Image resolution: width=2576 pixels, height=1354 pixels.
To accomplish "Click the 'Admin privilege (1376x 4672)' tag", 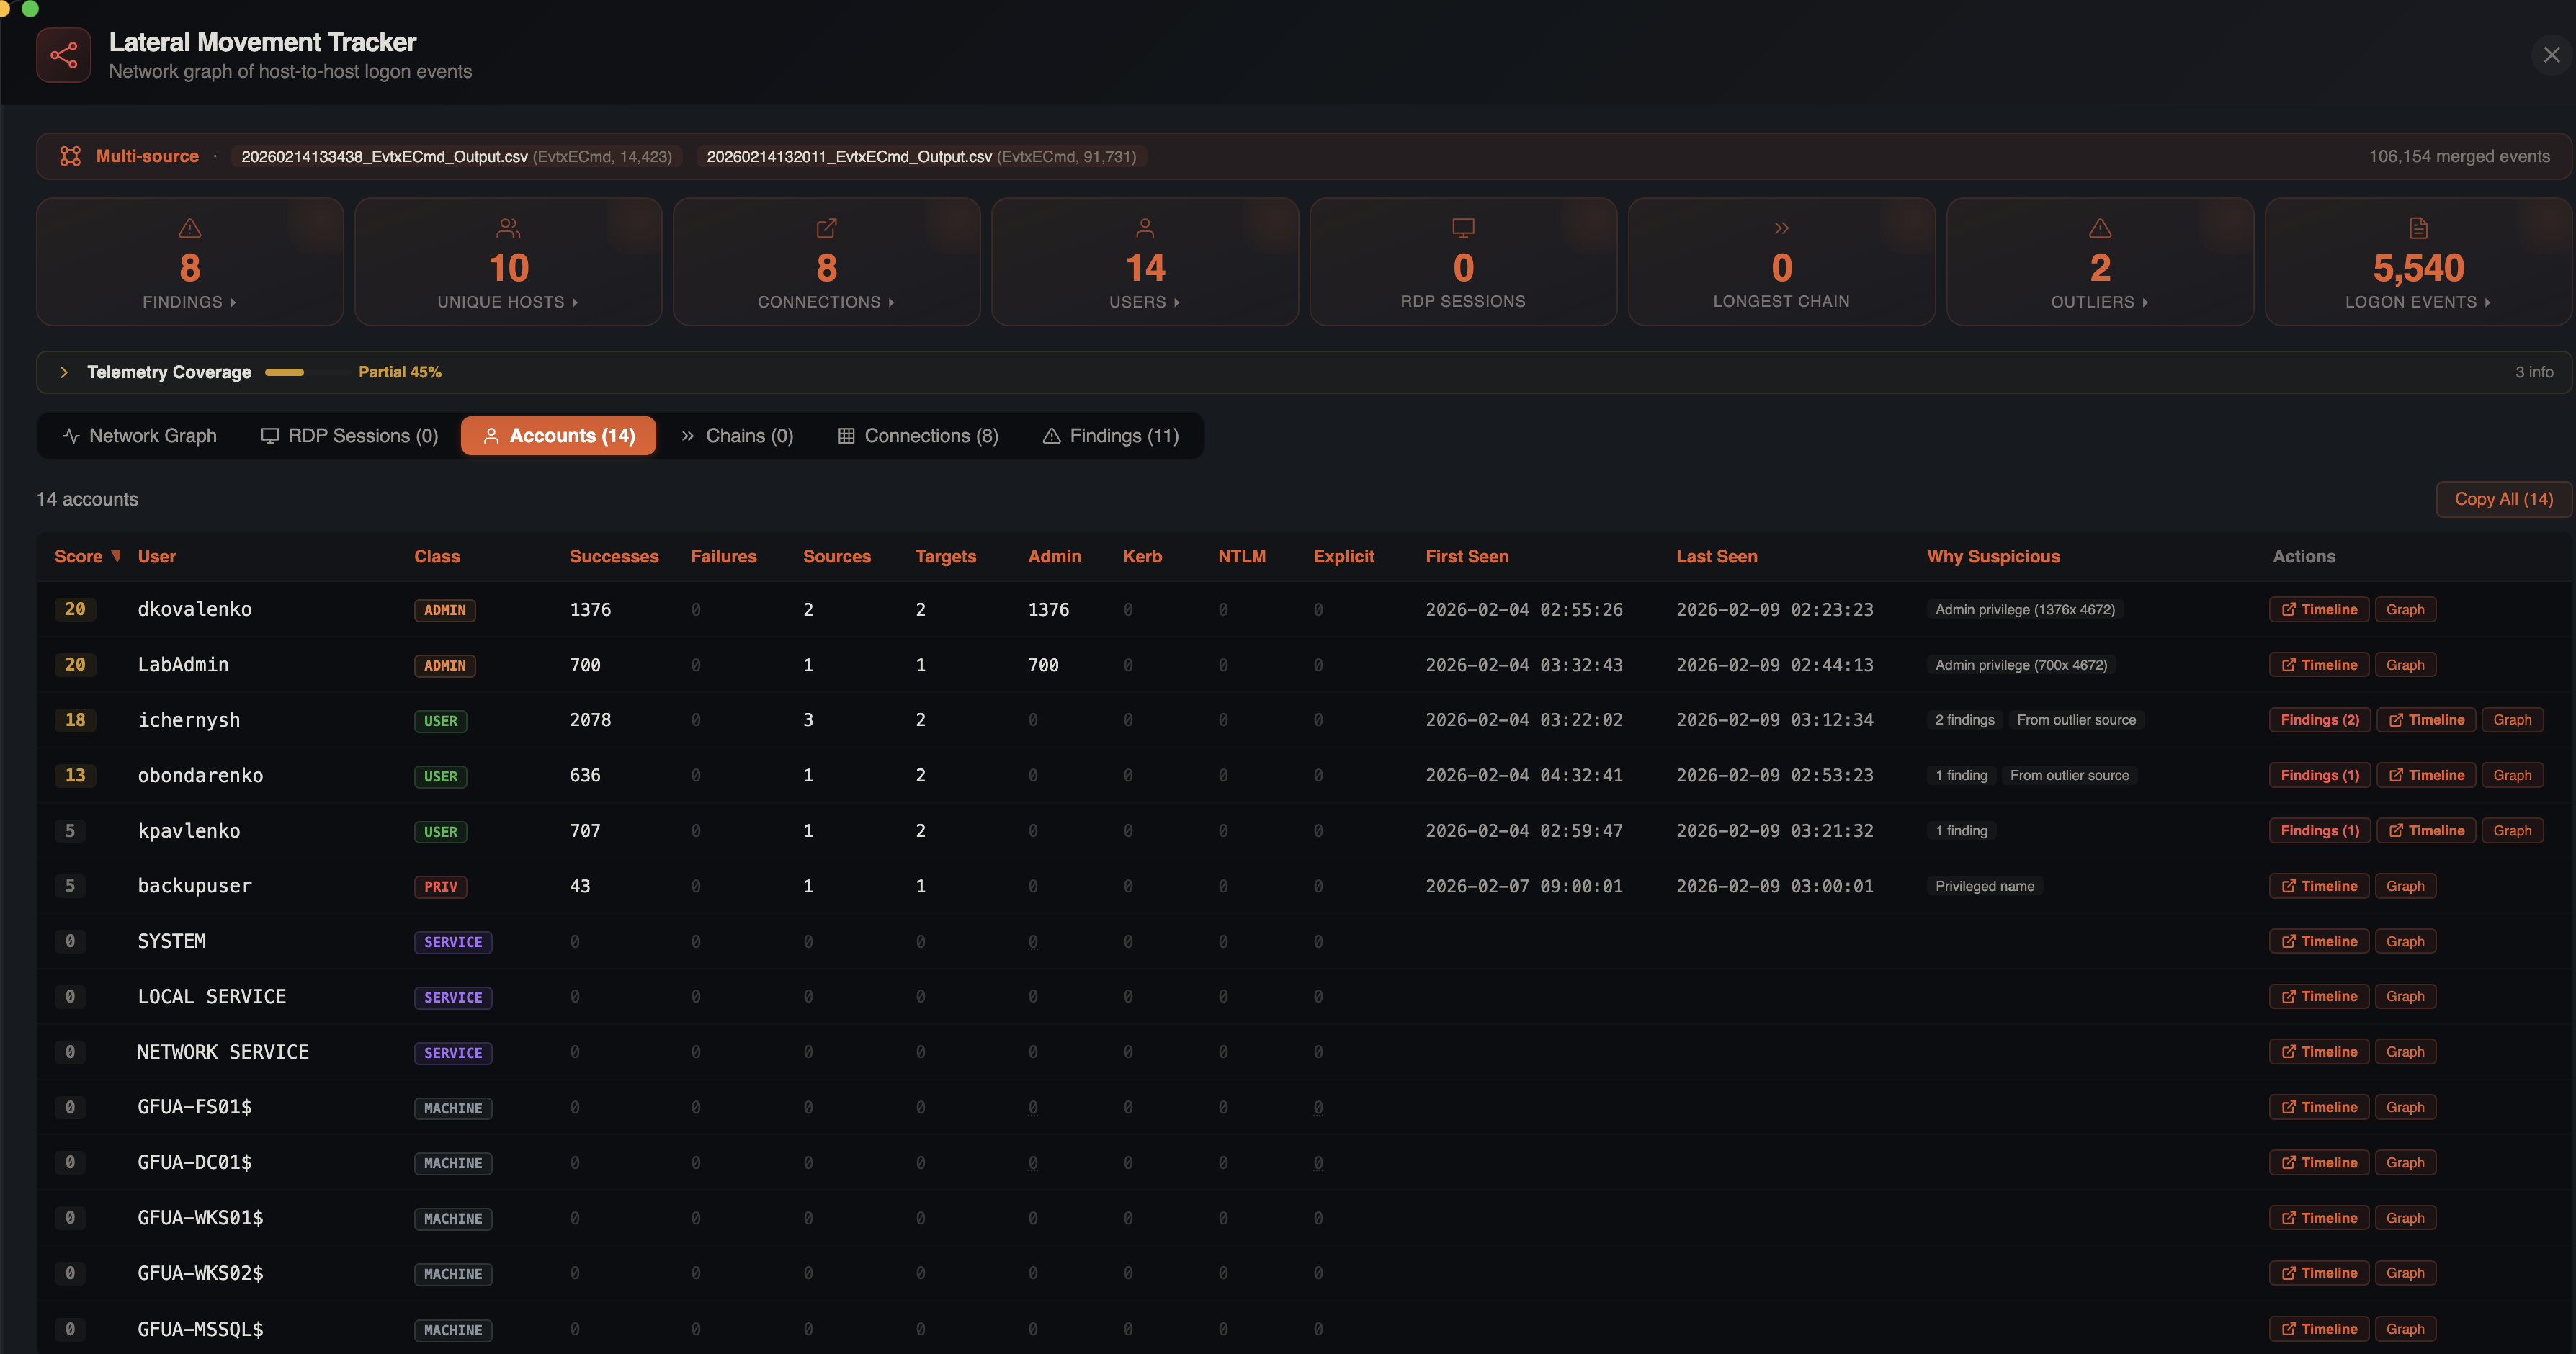I will [x=2025, y=610].
